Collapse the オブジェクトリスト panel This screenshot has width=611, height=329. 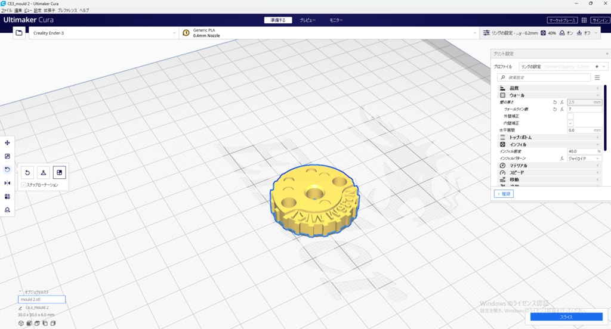20,291
